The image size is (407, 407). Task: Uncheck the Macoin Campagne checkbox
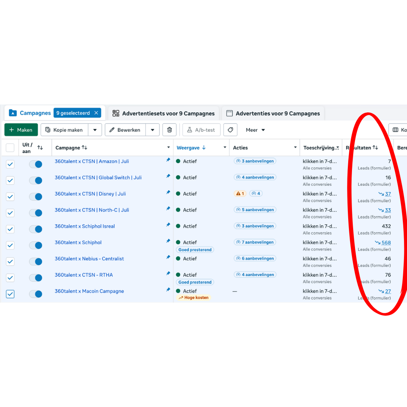10,294
